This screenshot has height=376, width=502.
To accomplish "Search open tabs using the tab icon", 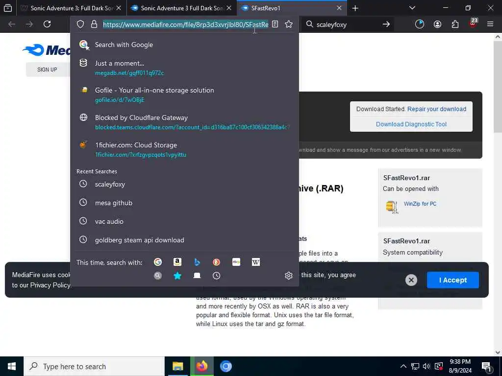I will [x=197, y=276].
